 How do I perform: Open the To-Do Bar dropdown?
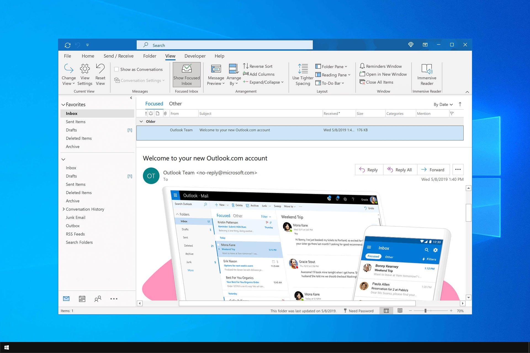(330, 83)
